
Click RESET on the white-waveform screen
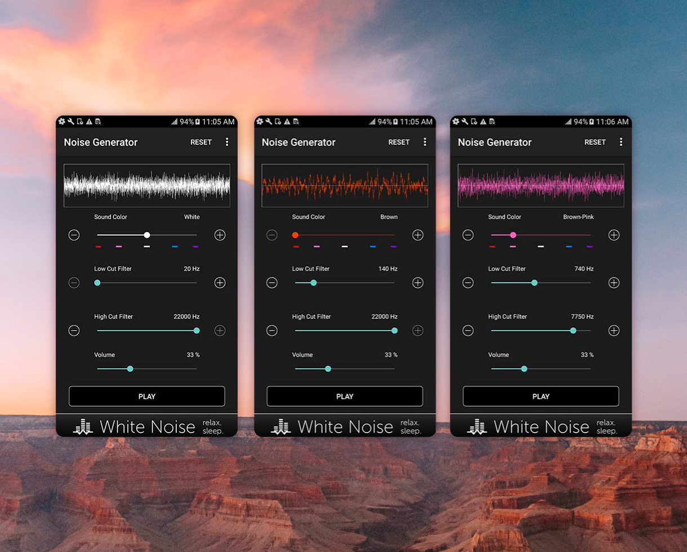pos(201,143)
